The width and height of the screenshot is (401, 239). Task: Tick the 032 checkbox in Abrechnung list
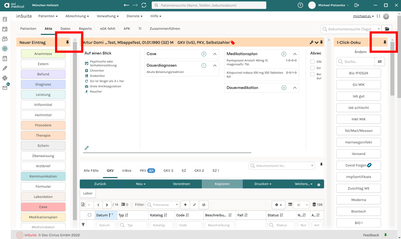pyautogui.click(x=312, y=62)
